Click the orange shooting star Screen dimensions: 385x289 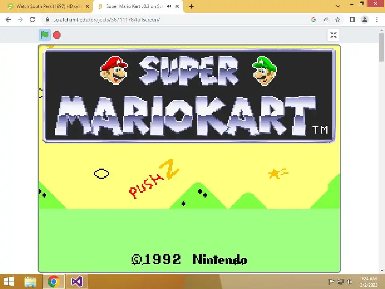point(278,173)
